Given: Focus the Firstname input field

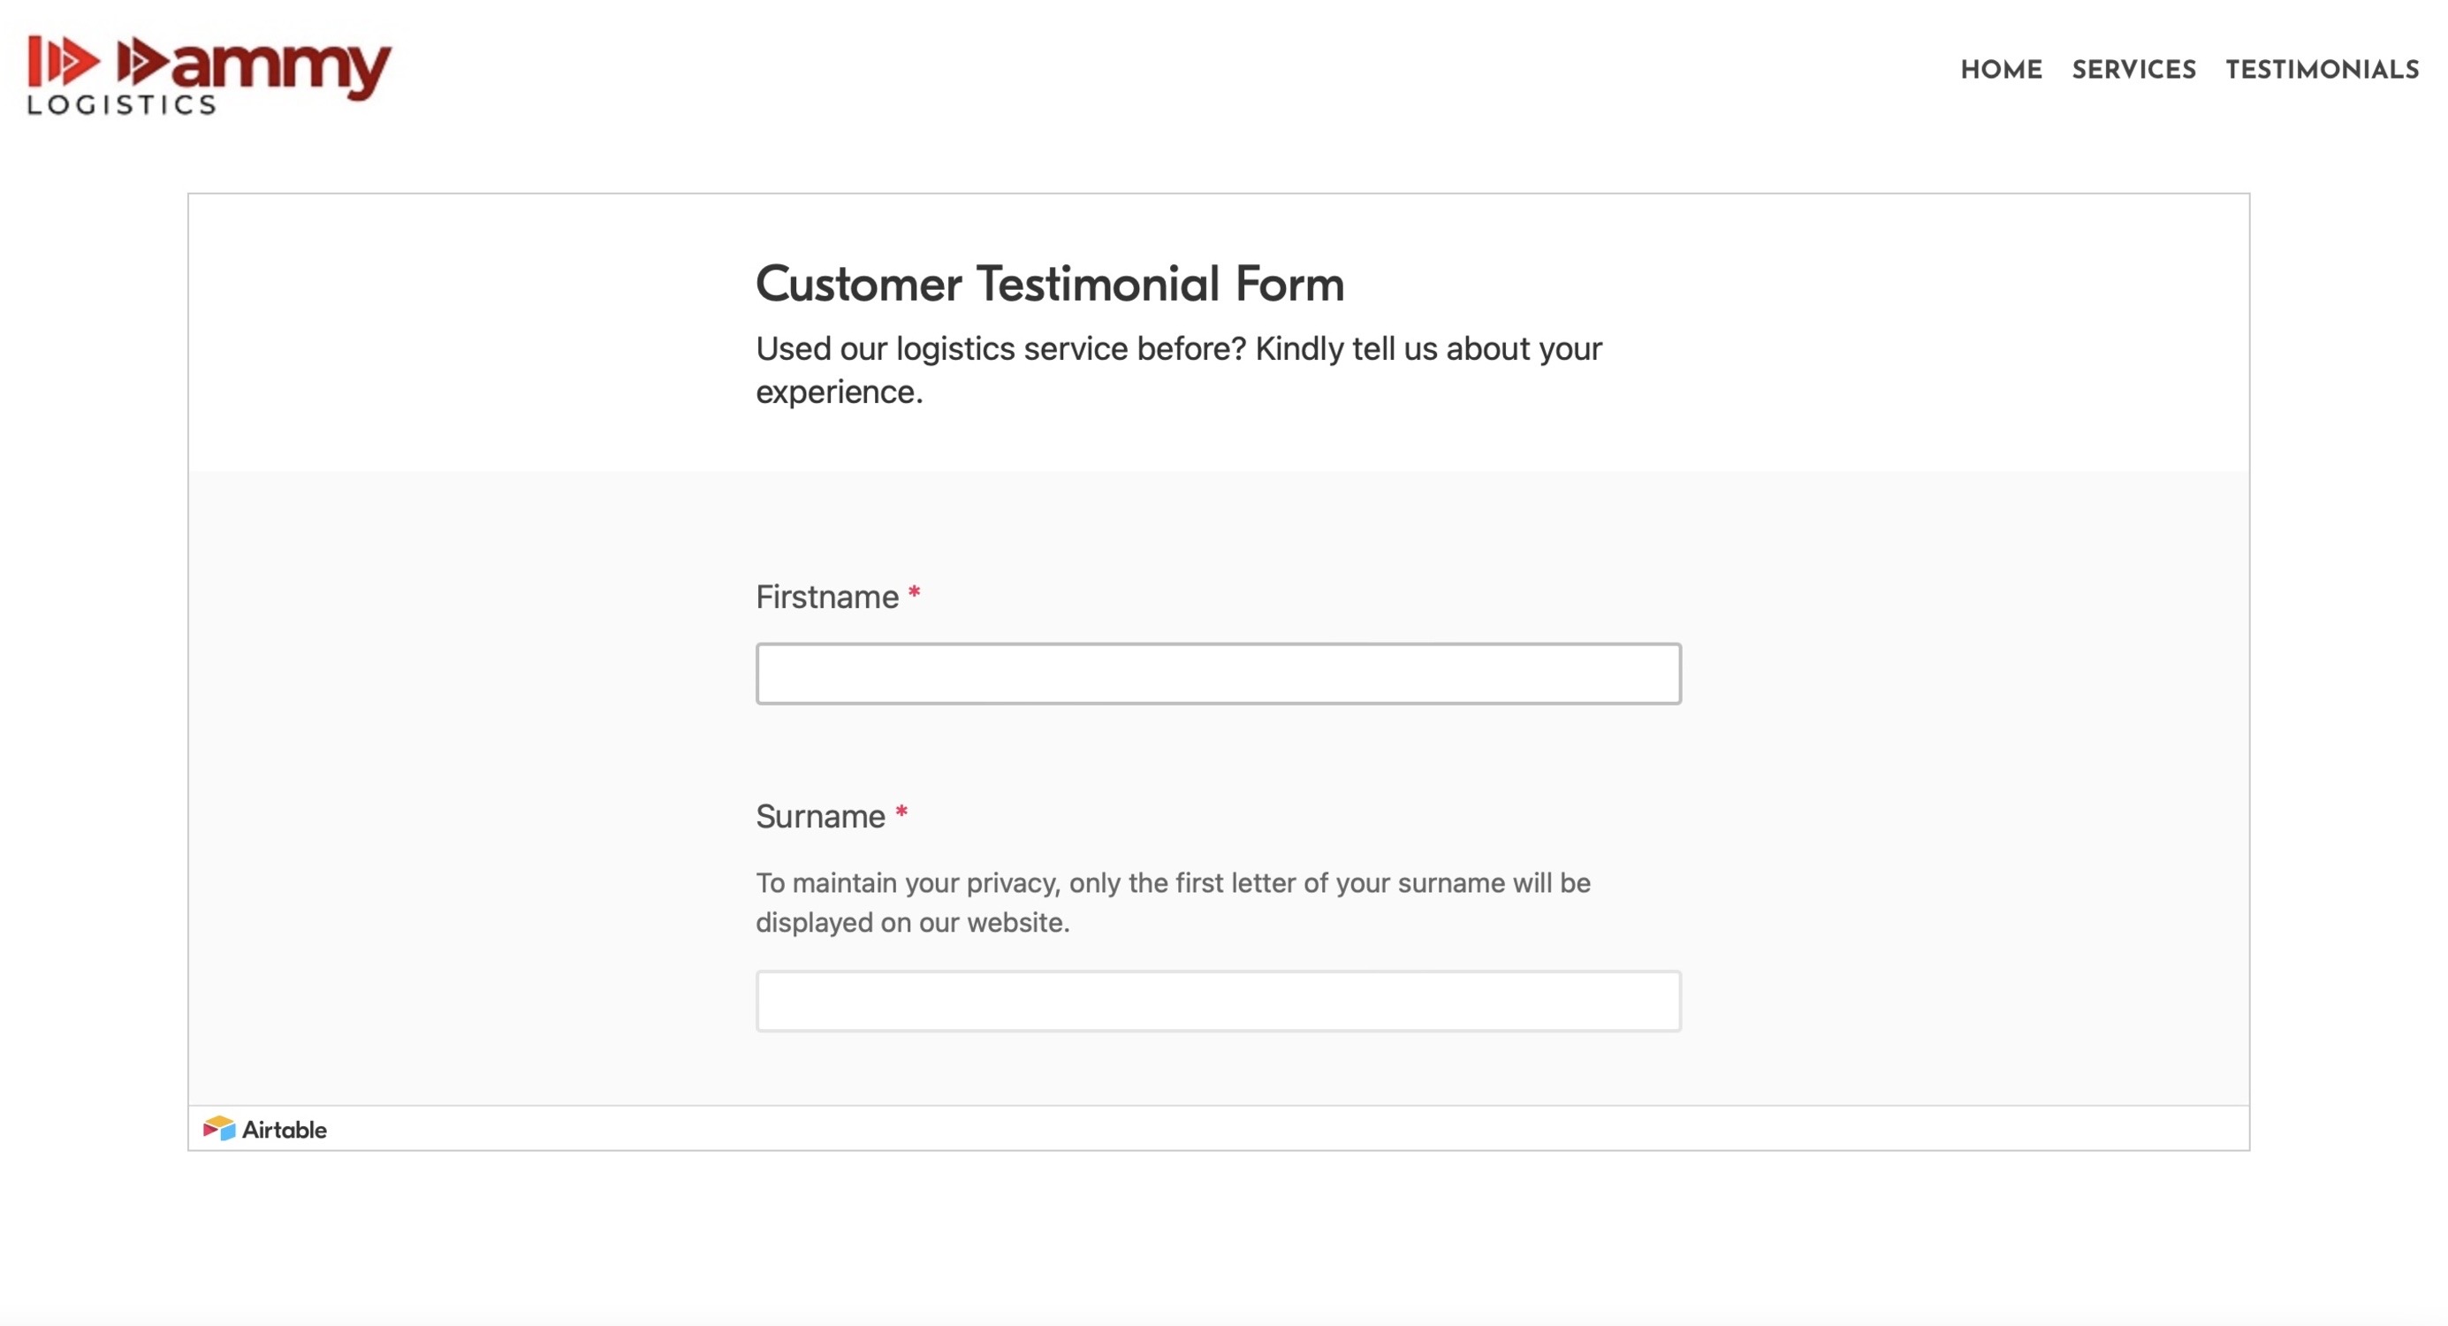Looking at the screenshot, I should [1219, 674].
